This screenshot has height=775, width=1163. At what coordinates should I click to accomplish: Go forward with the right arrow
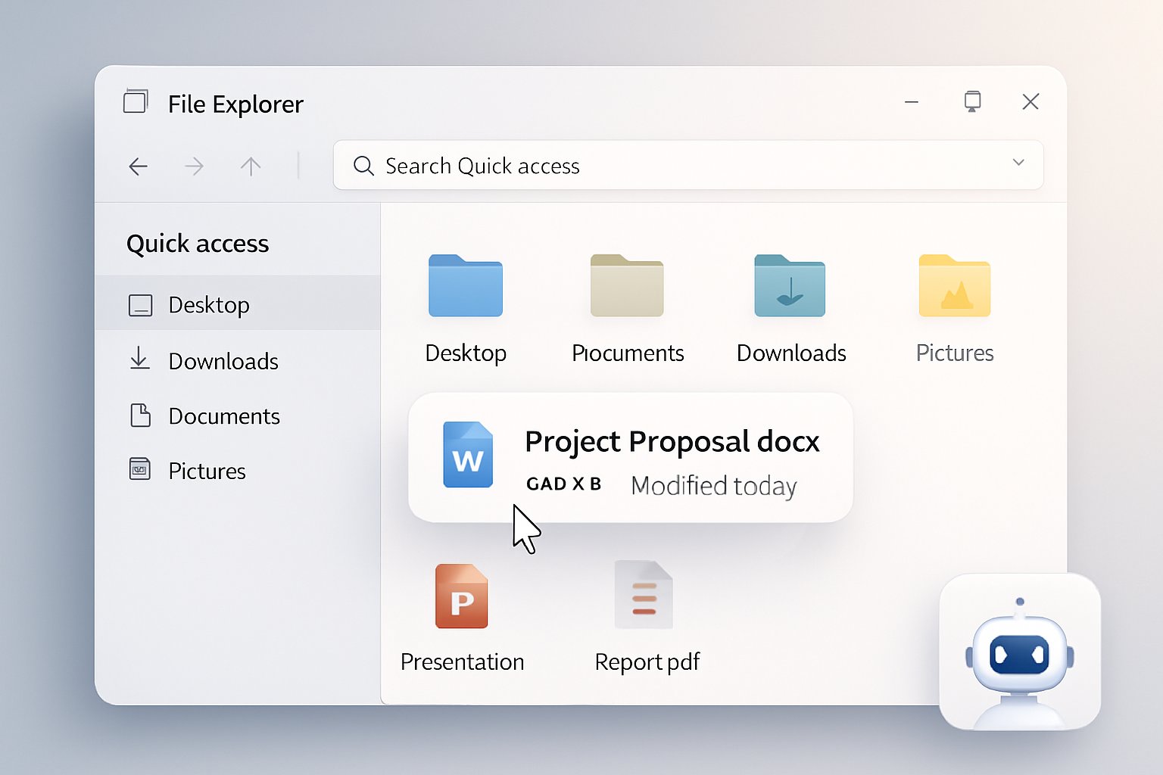tap(195, 167)
